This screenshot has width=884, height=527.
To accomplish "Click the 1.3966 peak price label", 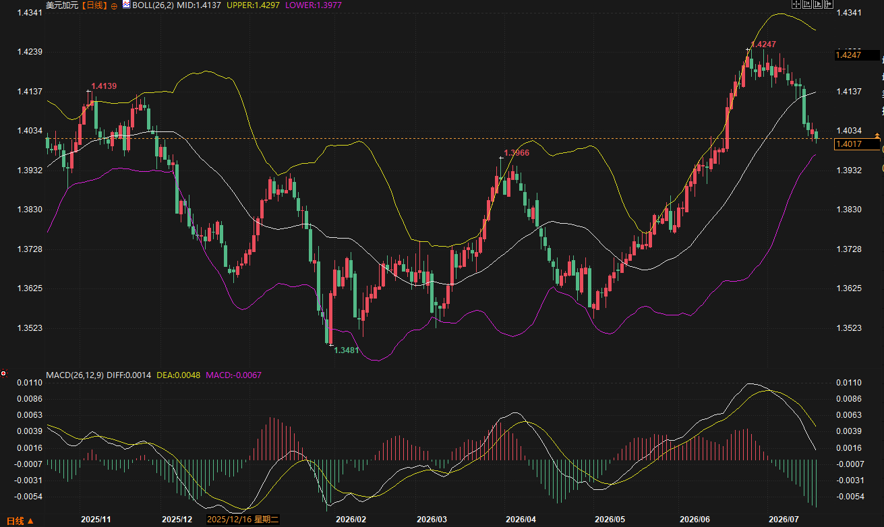I will pyautogui.click(x=517, y=153).
